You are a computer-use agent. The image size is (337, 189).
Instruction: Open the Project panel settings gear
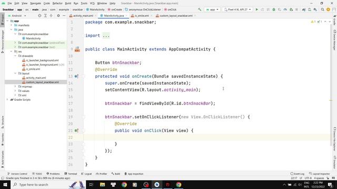click(58, 16)
